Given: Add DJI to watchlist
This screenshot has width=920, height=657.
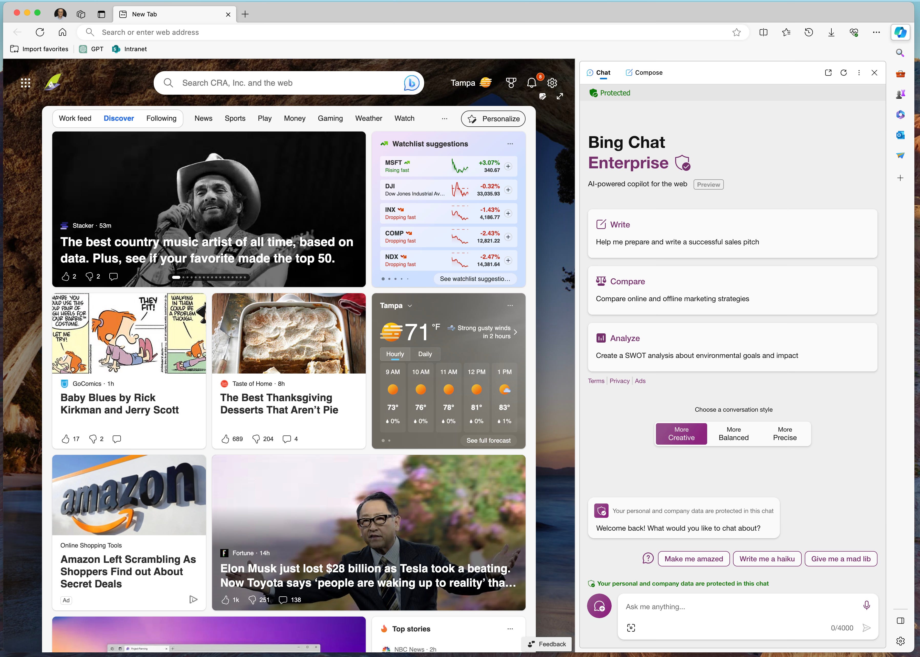Looking at the screenshot, I should pyautogui.click(x=508, y=190).
